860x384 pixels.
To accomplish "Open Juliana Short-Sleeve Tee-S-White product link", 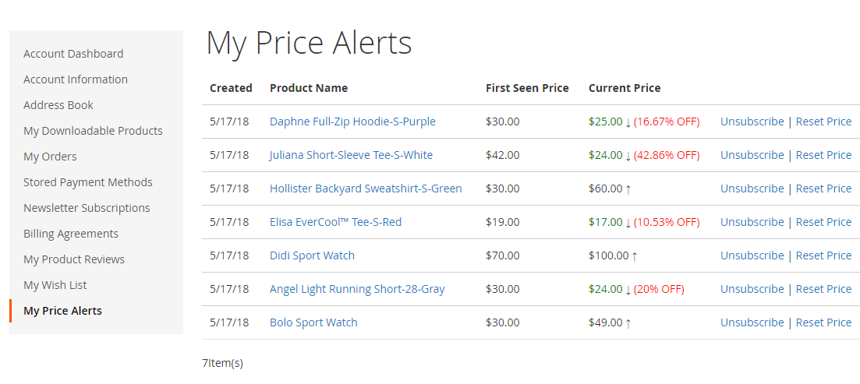I will pyautogui.click(x=351, y=155).
